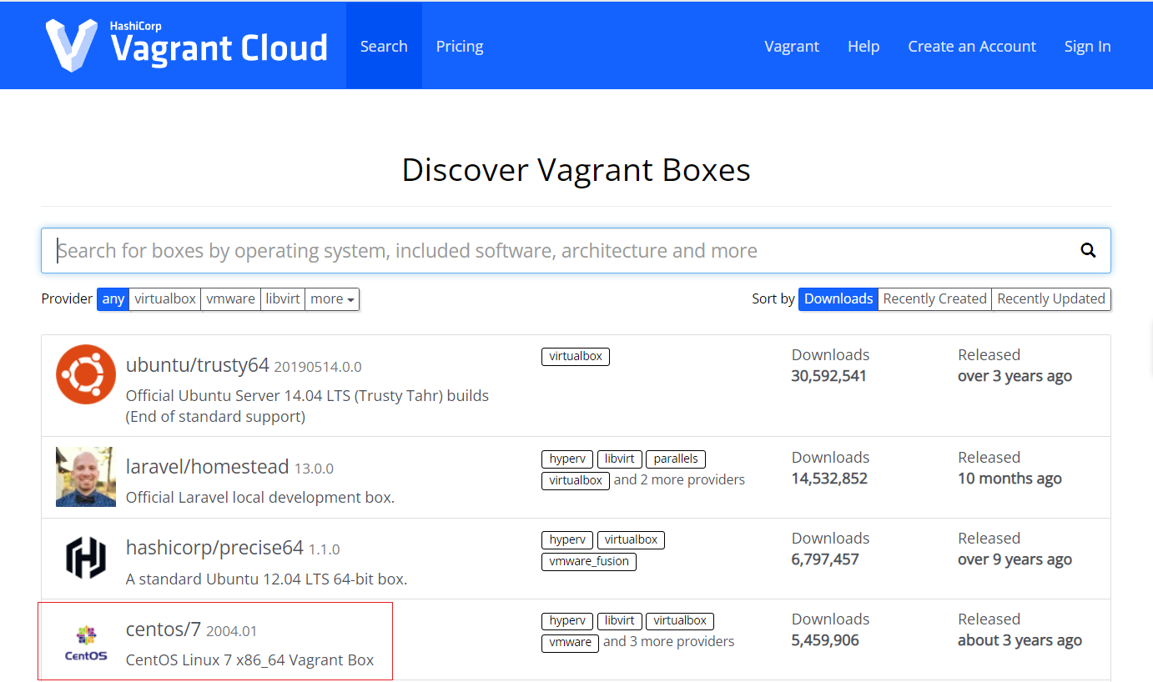Open the laravel/homestead box title
This screenshot has width=1153, height=682.
pyautogui.click(x=207, y=467)
